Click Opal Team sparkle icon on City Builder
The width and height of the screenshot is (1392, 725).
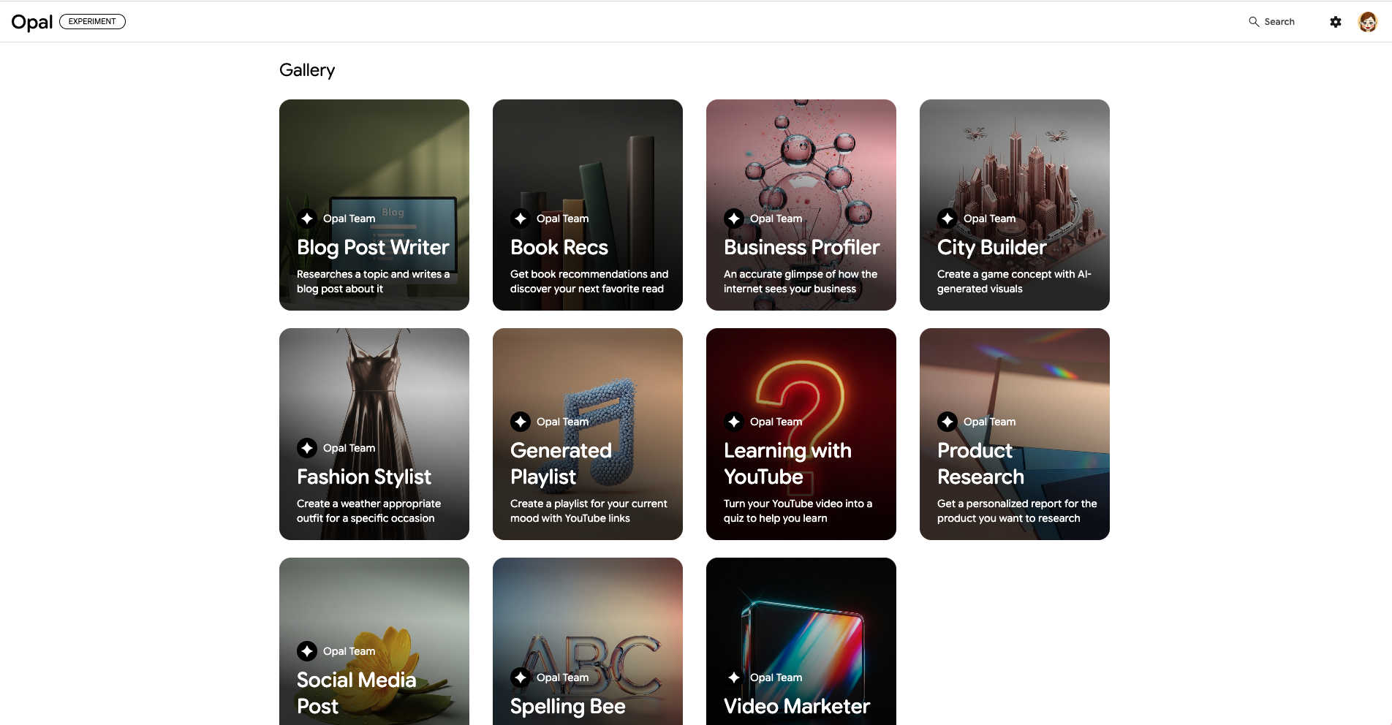point(947,219)
